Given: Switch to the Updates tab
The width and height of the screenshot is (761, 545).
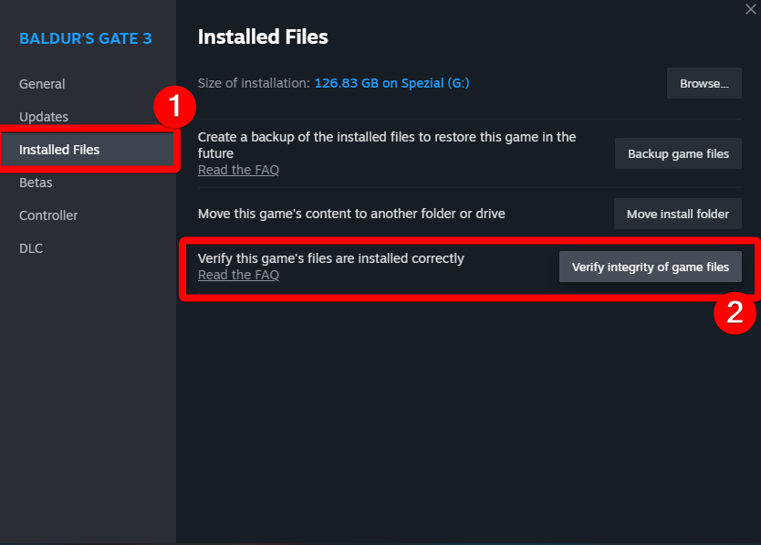Looking at the screenshot, I should coord(44,117).
